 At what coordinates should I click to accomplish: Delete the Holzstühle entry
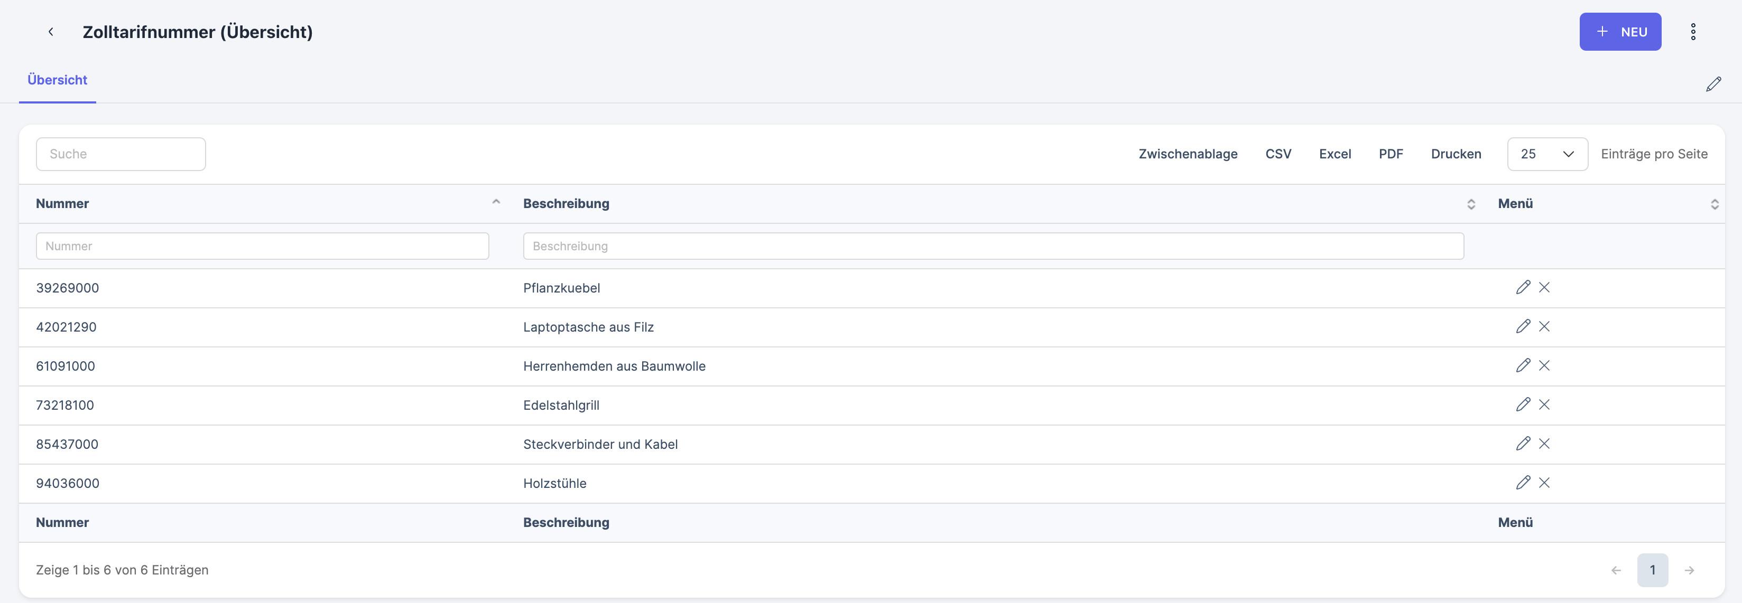point(1544,484)
